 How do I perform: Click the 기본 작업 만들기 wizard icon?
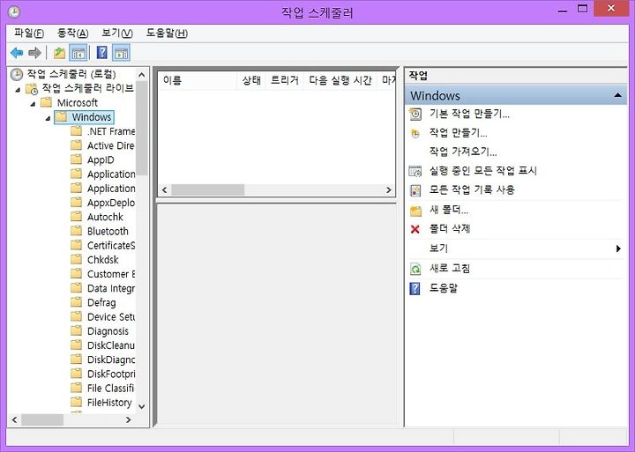[x=415, y=115]
